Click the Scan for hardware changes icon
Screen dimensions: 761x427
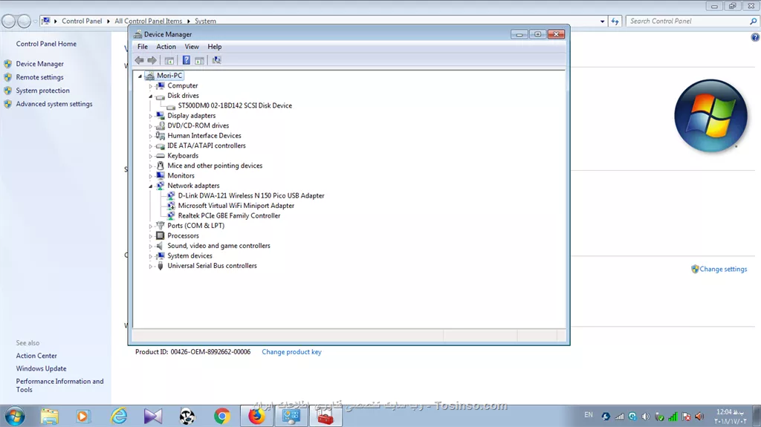tap(216, 60)
